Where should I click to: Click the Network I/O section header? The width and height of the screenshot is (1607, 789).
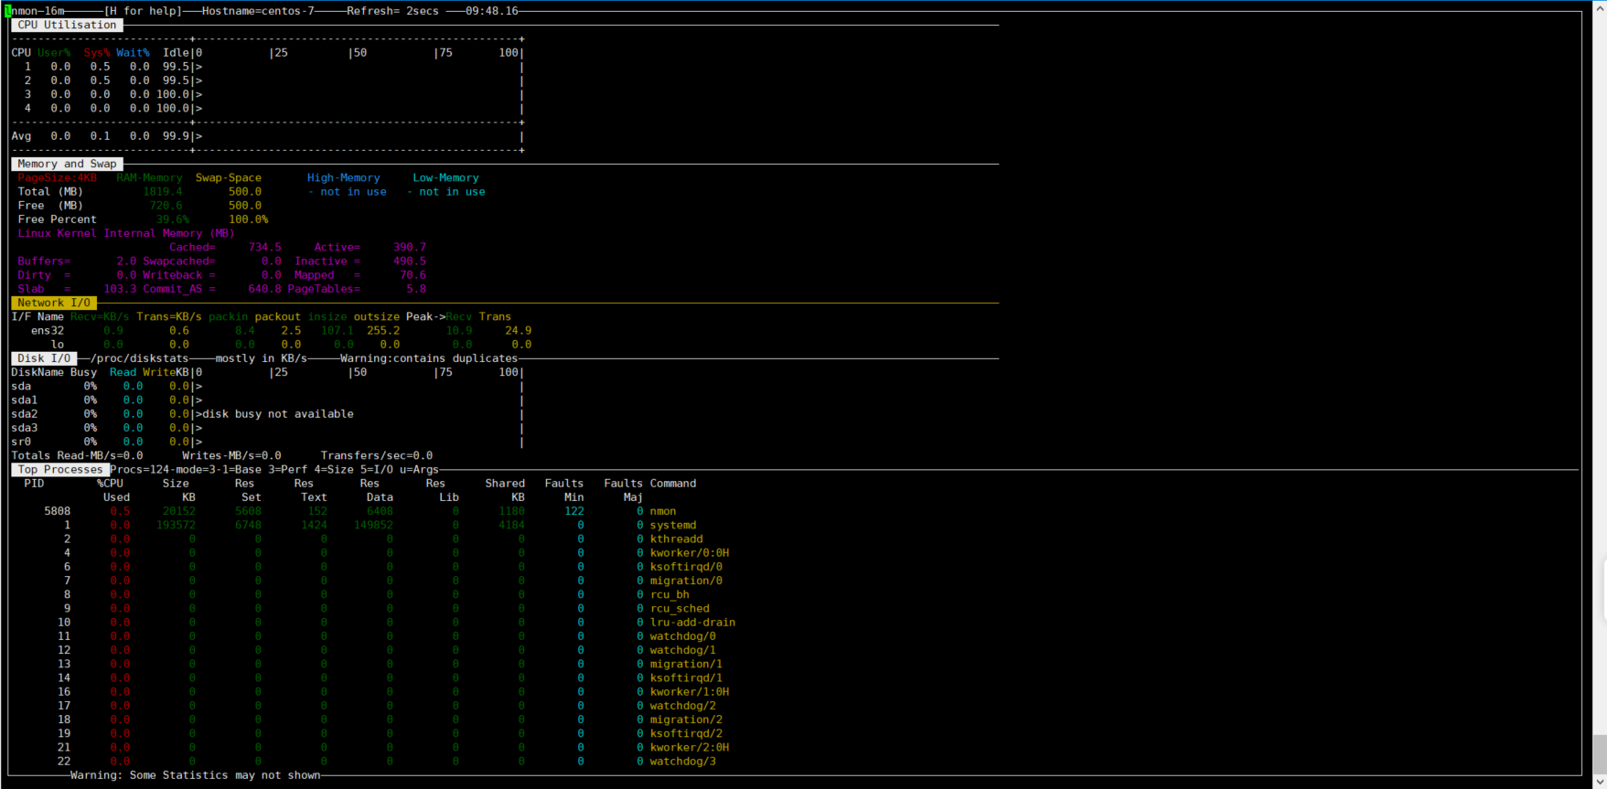pyautogui.click(x=54, y=303)
